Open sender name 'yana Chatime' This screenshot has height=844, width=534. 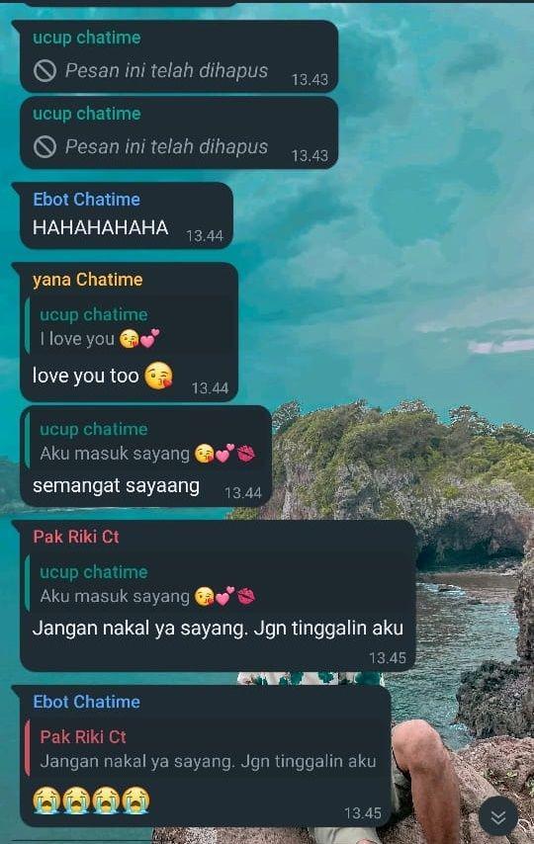[x=88, y=280]
